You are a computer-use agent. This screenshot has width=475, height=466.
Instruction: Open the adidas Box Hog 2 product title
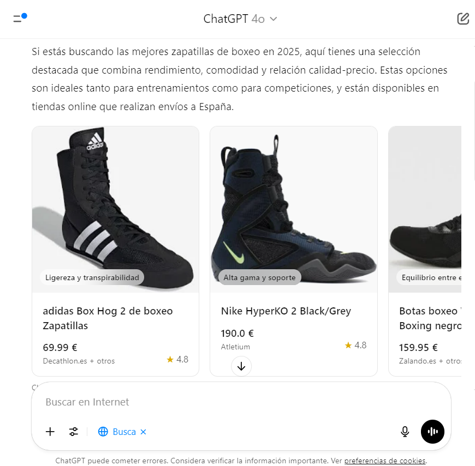108,318
